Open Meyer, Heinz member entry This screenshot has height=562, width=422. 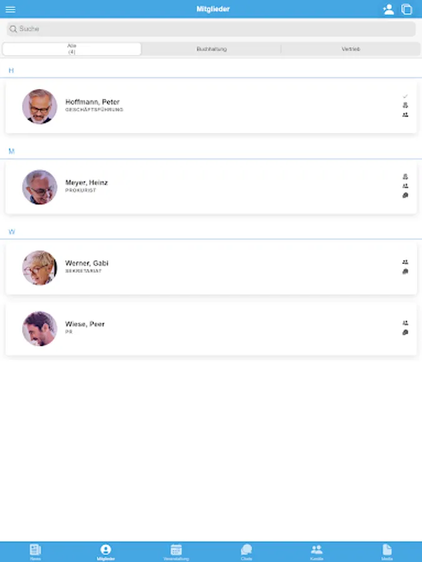click(211, 187)
